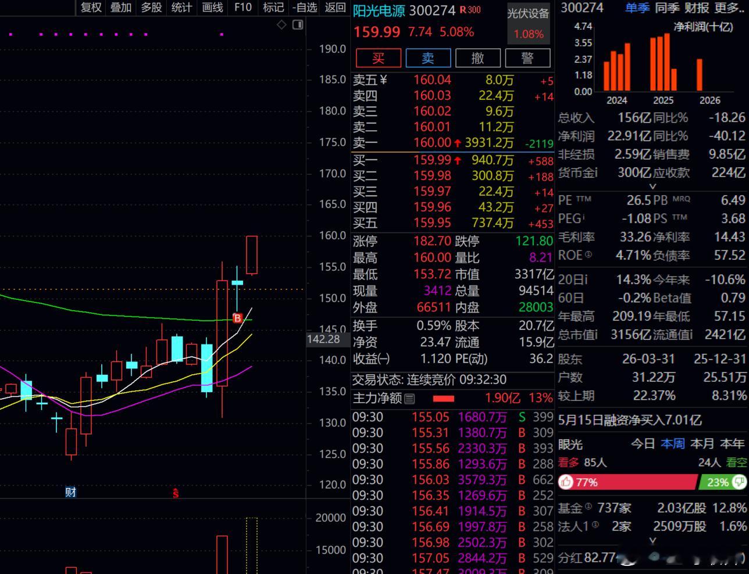The image size is (749, 574).
Task: Click the 财 marker below the chart
Action: (x=70, y=492)
